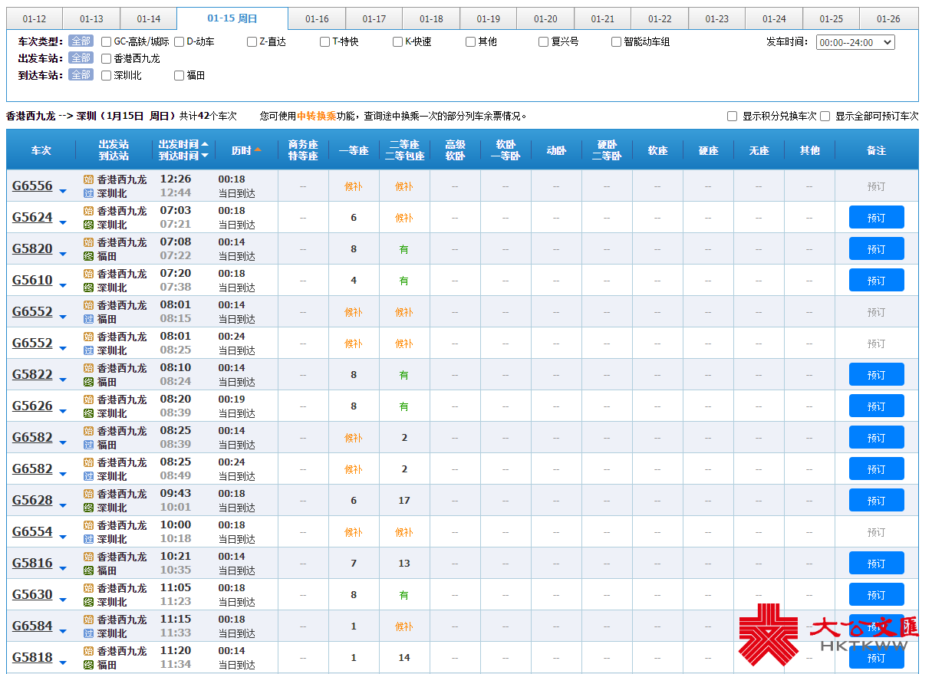Viewport: 932px width, 674px height.
Task: Click the 到达时间 descending sort arrow
Action: [x=205, y=156]
